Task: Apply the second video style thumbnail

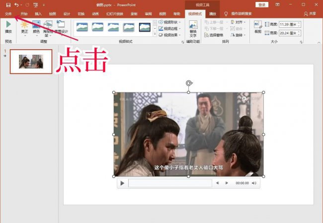Action: click(x=97, y=27)
